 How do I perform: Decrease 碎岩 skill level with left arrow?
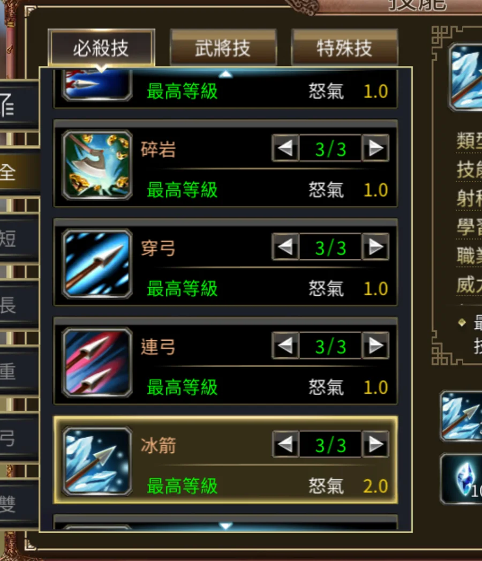[285, 148]
